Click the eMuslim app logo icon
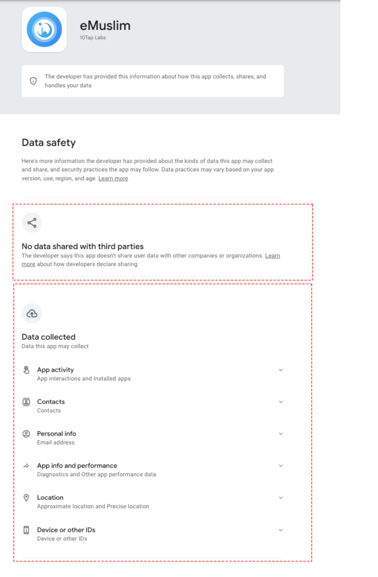378x577 pixels. [x=44, y=29]
